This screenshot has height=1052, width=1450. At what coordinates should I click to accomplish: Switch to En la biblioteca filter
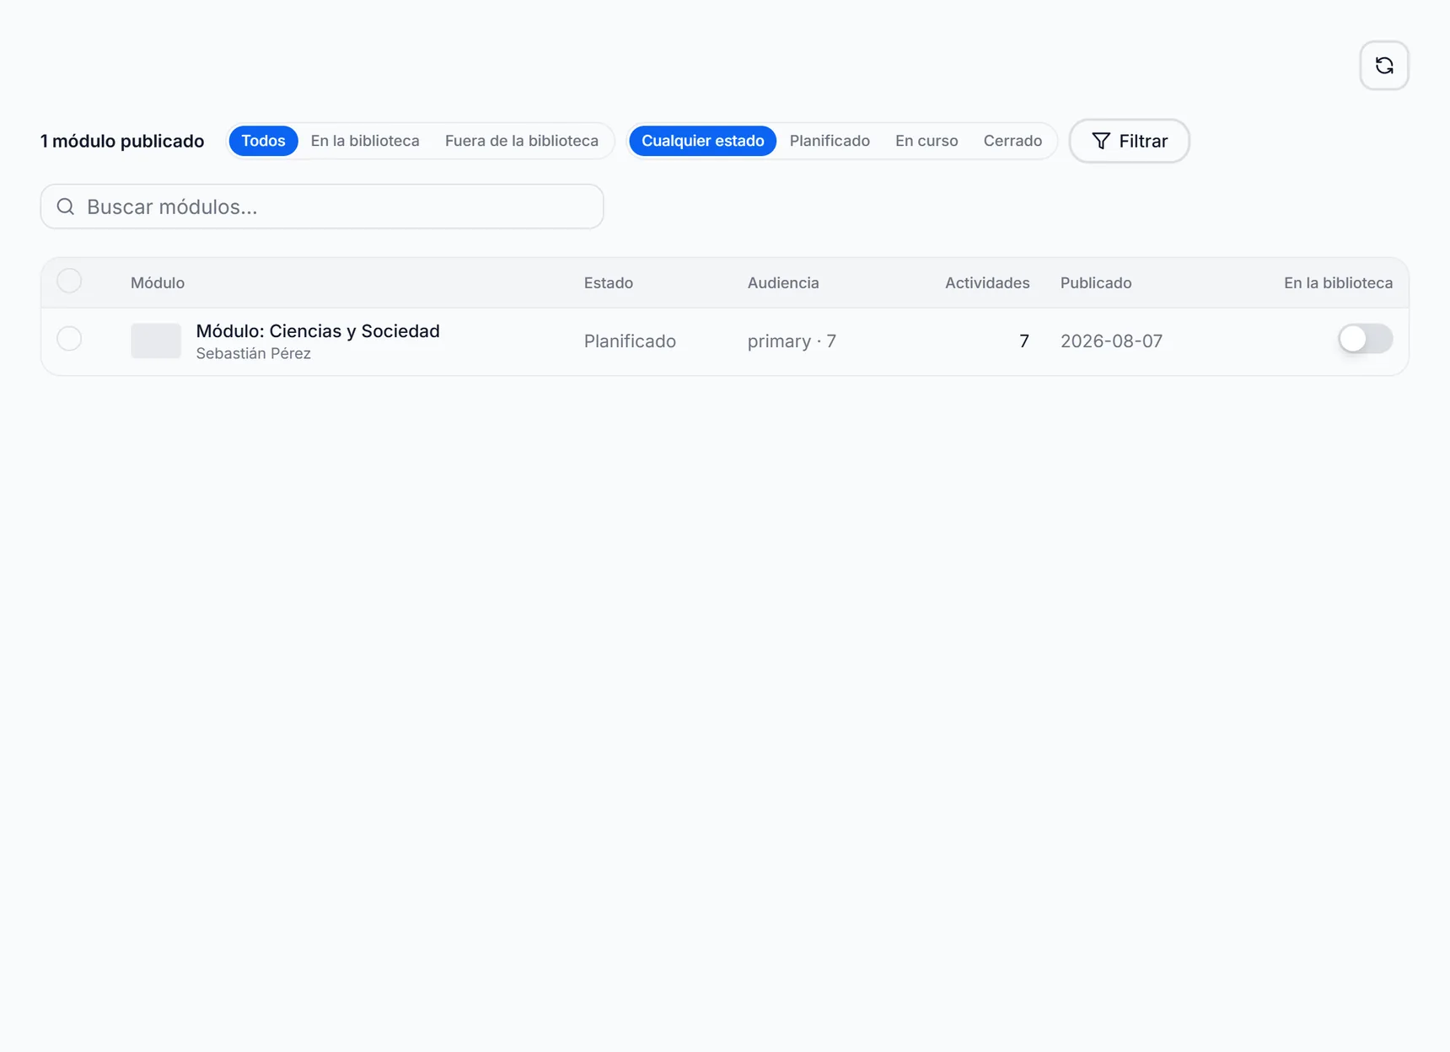pos(365,141)
